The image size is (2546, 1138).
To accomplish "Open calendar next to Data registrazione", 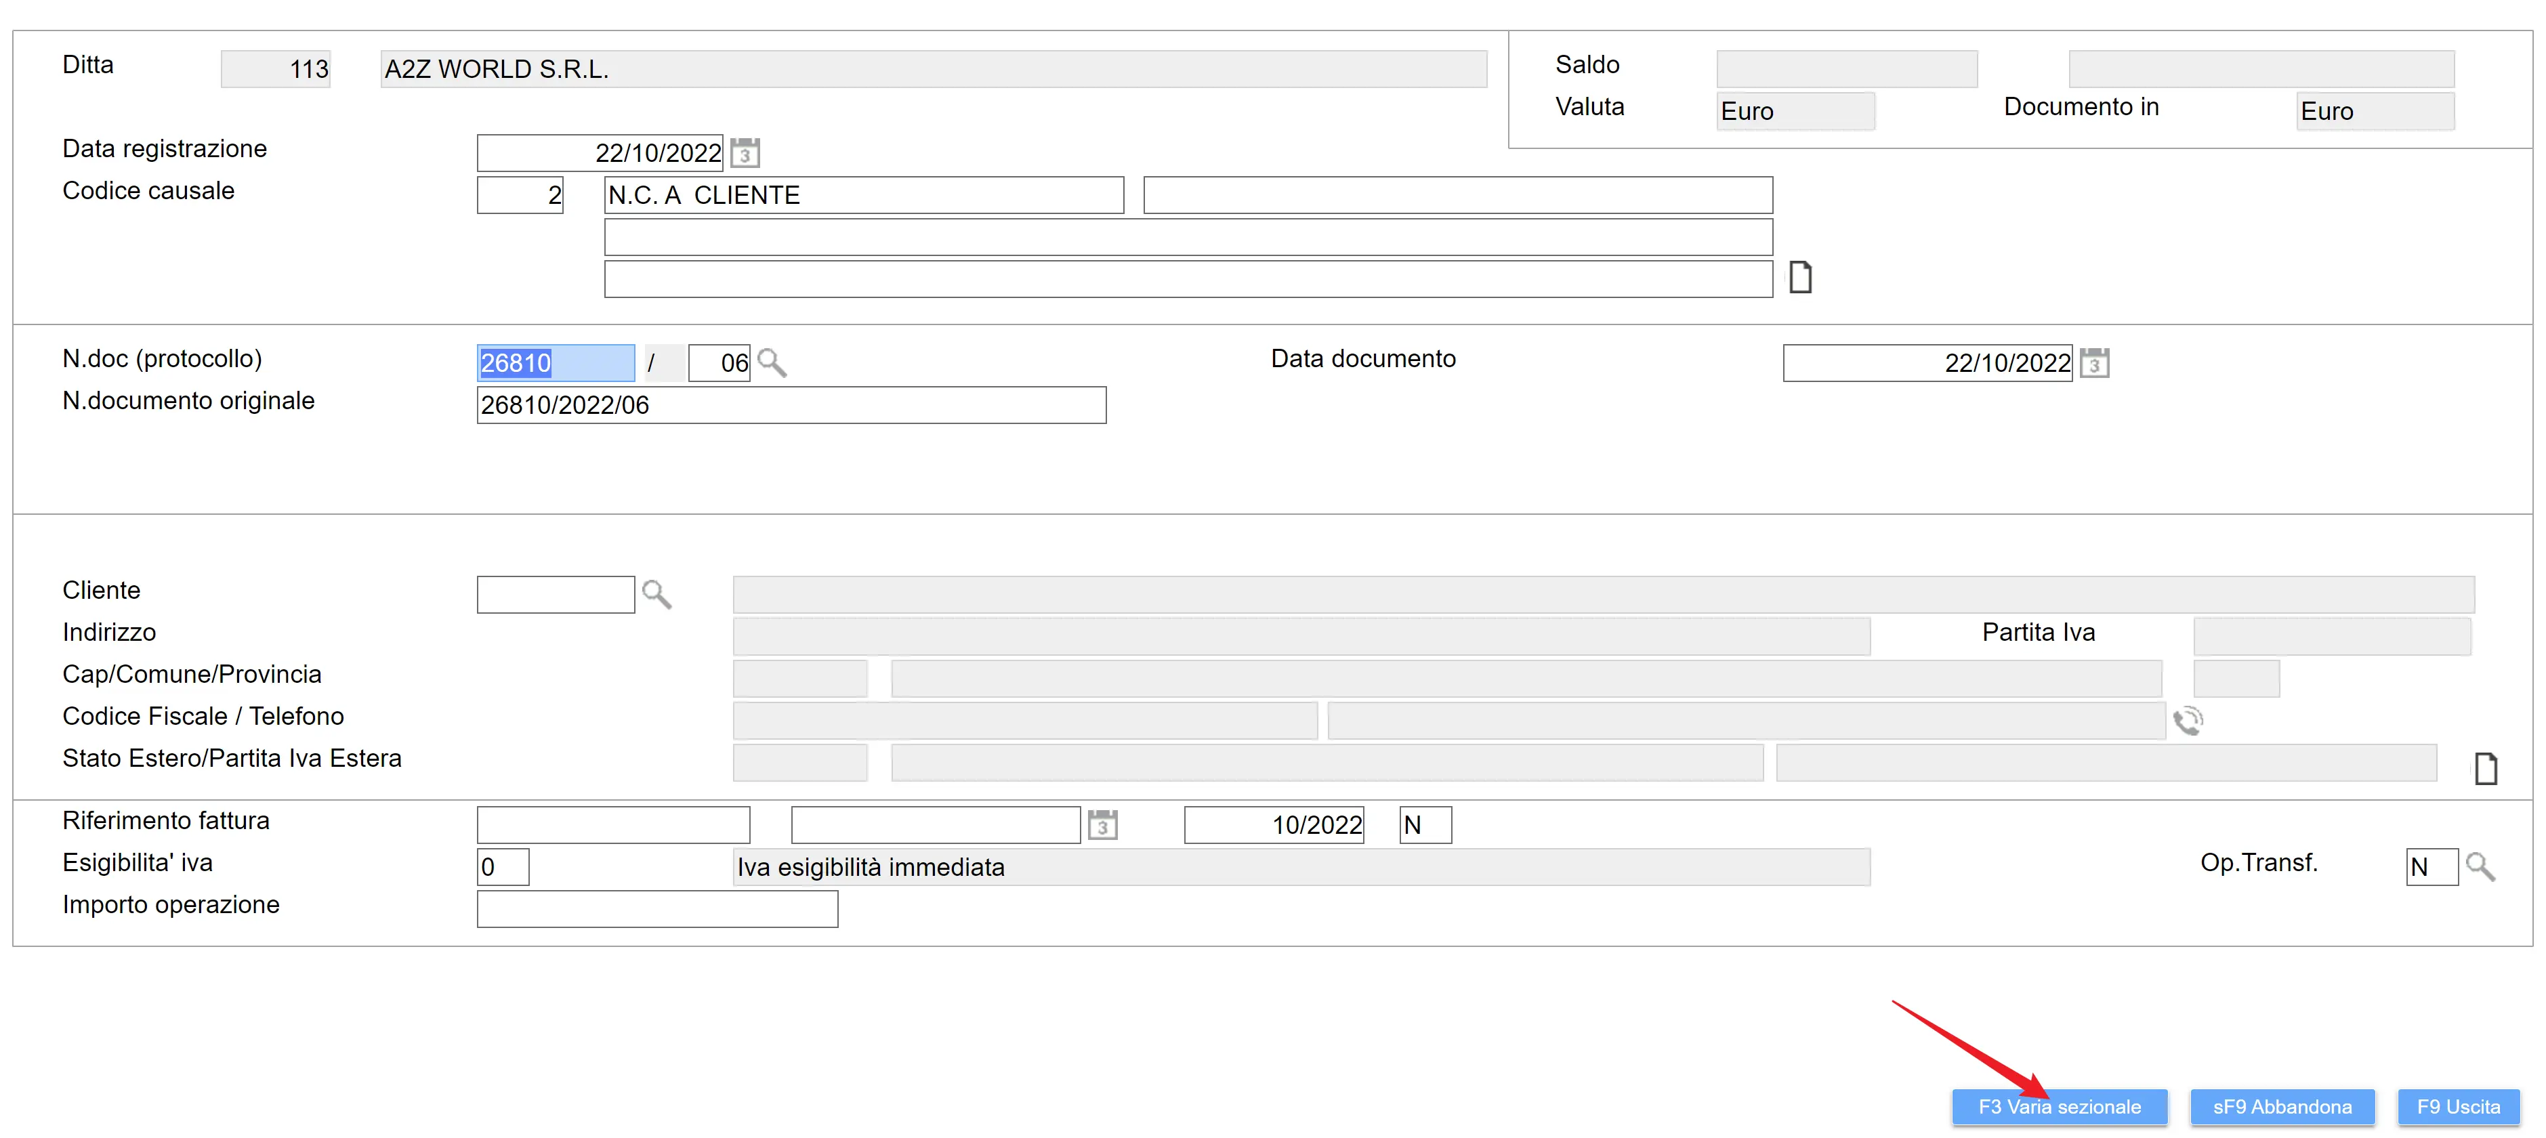I will tap(745, 153).
